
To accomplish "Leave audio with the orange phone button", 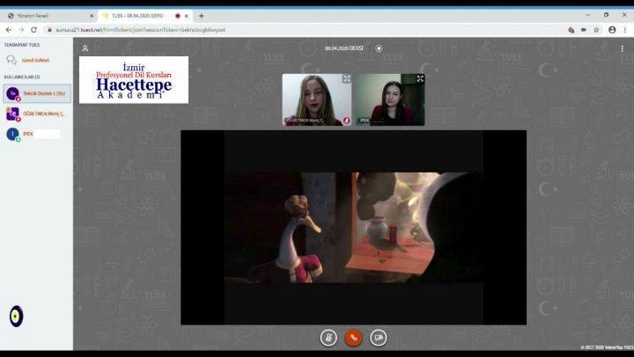I will tap(353, 338).
